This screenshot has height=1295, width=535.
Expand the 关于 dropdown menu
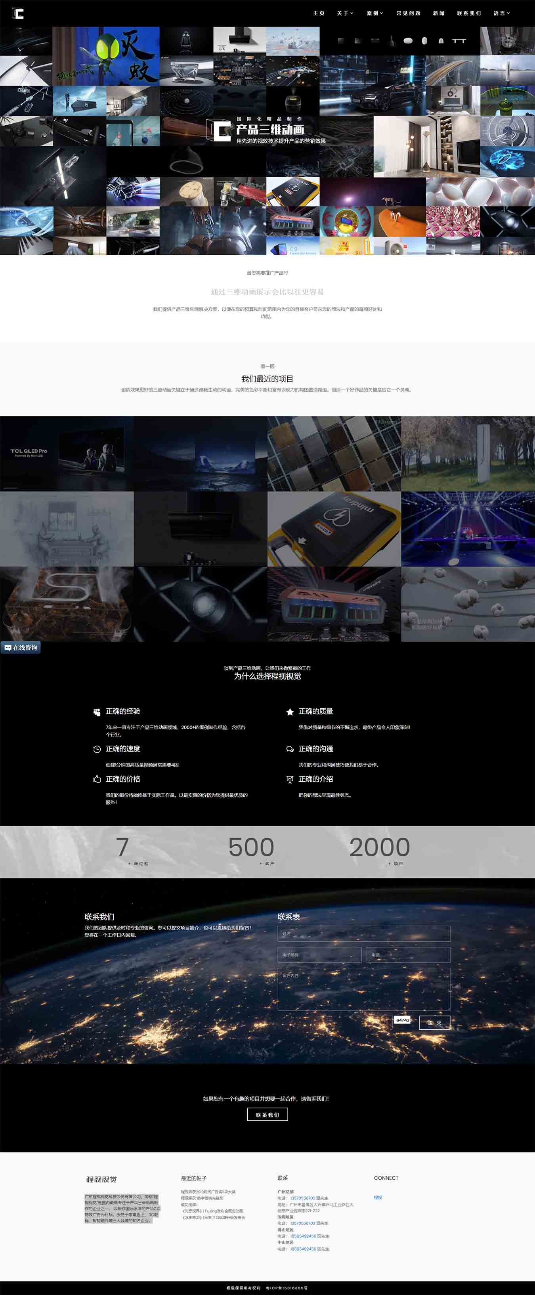345,13
